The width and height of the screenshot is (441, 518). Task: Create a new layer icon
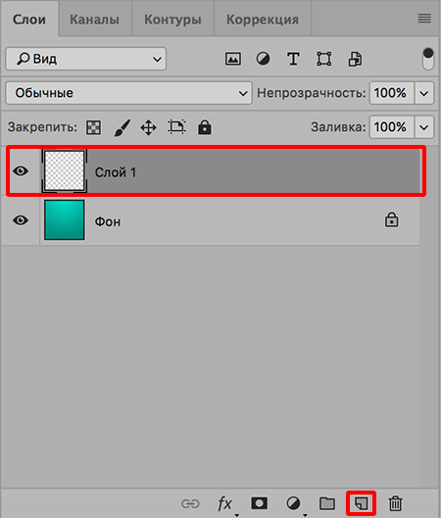pyautogui.click(x=361, y=503)
